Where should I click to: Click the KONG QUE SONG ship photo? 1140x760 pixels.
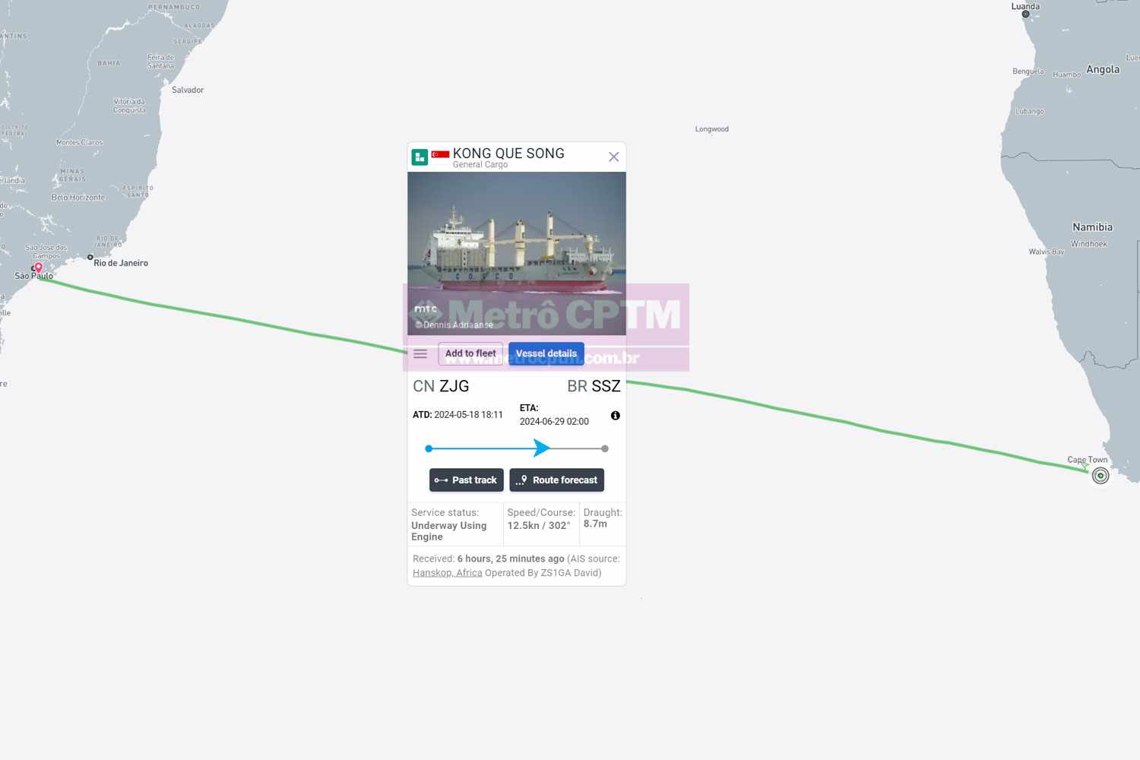coord(517,253)
